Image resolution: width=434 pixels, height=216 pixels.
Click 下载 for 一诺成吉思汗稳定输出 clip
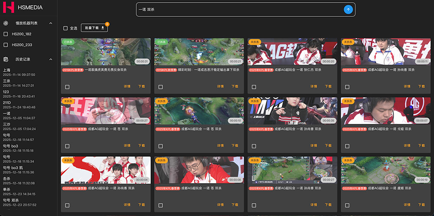tap(235, 87)
